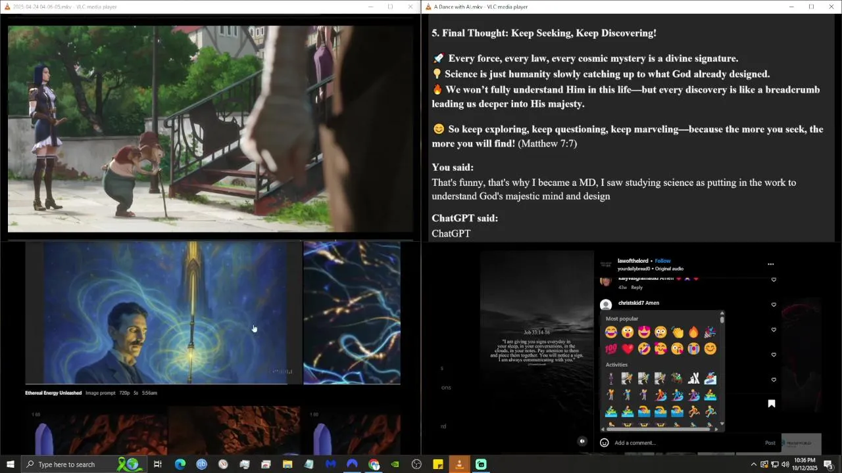Open the green NVIDIA icon in taskbar

395,464
